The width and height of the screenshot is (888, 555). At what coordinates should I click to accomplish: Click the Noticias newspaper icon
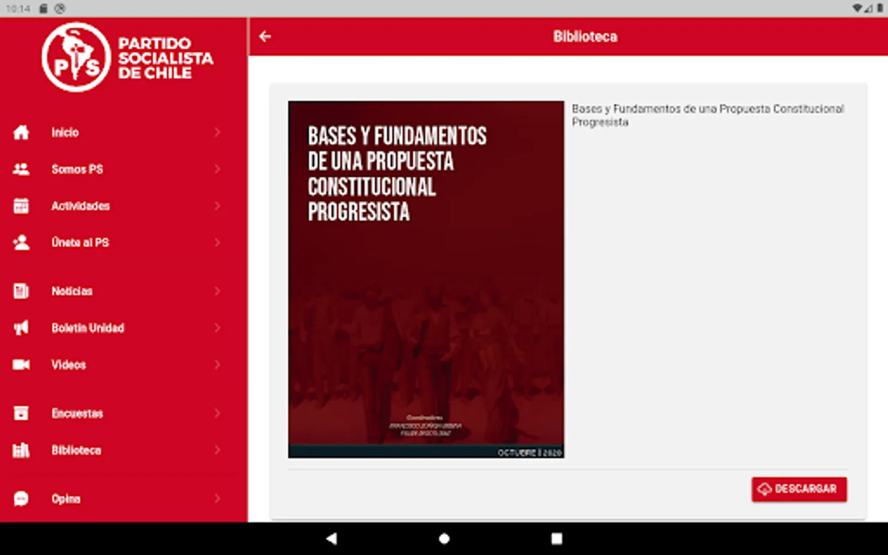[21, 291]
